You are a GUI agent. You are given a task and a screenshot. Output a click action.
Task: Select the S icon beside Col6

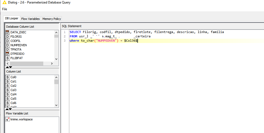coord(8,103)
